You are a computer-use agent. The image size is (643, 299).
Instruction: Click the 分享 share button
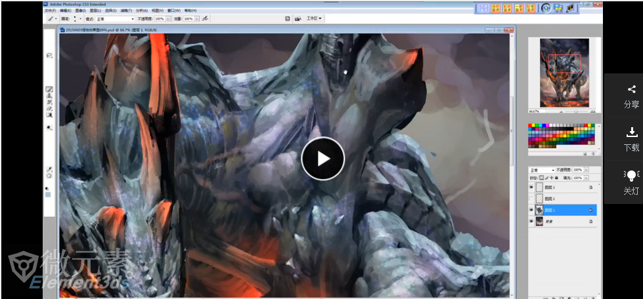(631, 96)
